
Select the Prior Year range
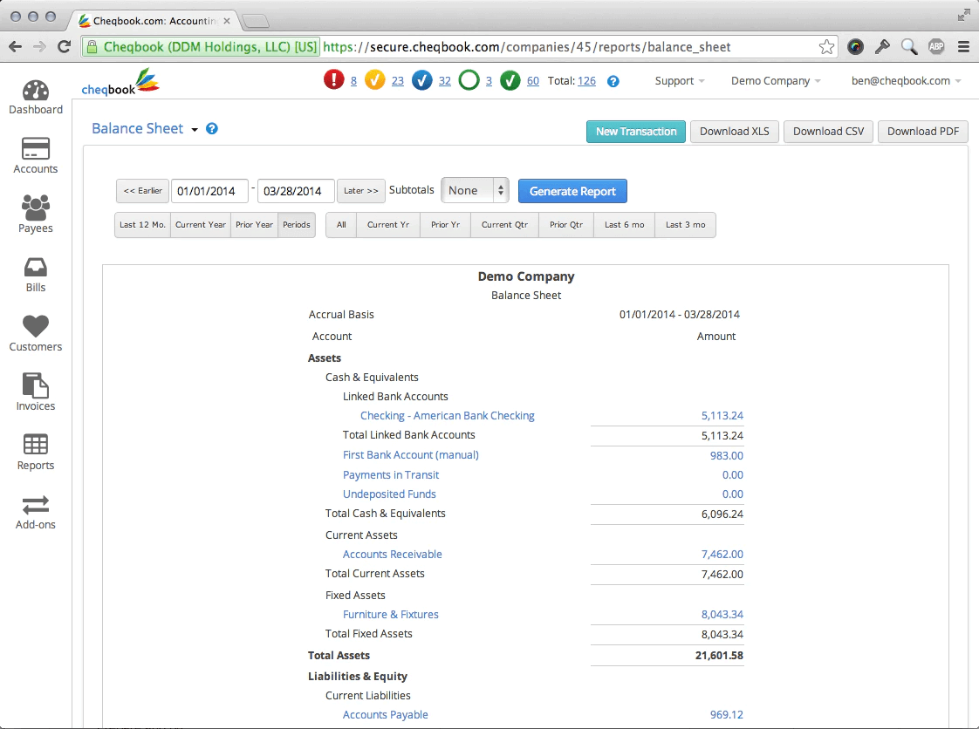254,225
